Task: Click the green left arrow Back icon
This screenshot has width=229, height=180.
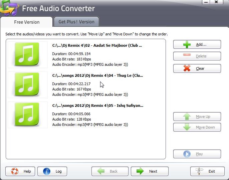Action: click(101, 171)
